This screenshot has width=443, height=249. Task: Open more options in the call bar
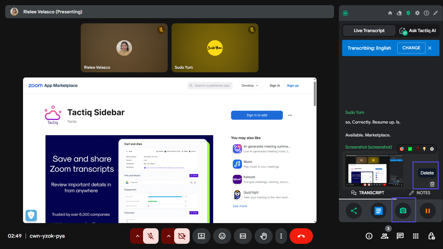281,236
